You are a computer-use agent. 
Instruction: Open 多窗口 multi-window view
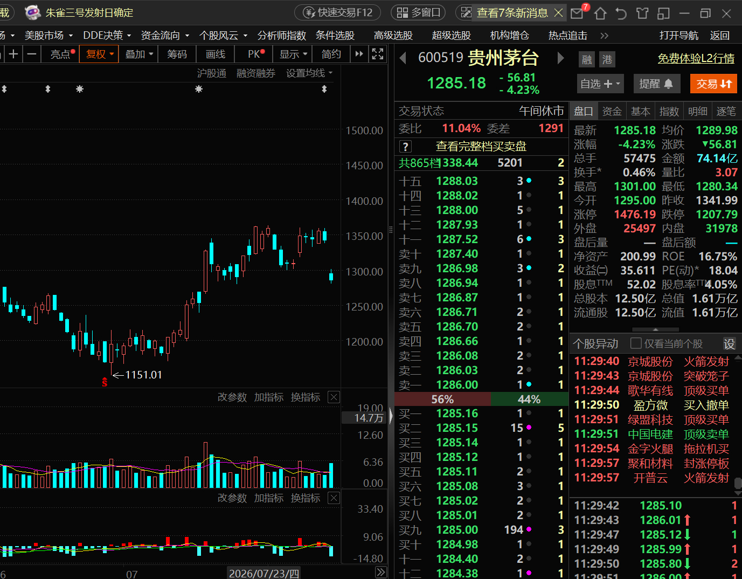click(x=419, y=12)
